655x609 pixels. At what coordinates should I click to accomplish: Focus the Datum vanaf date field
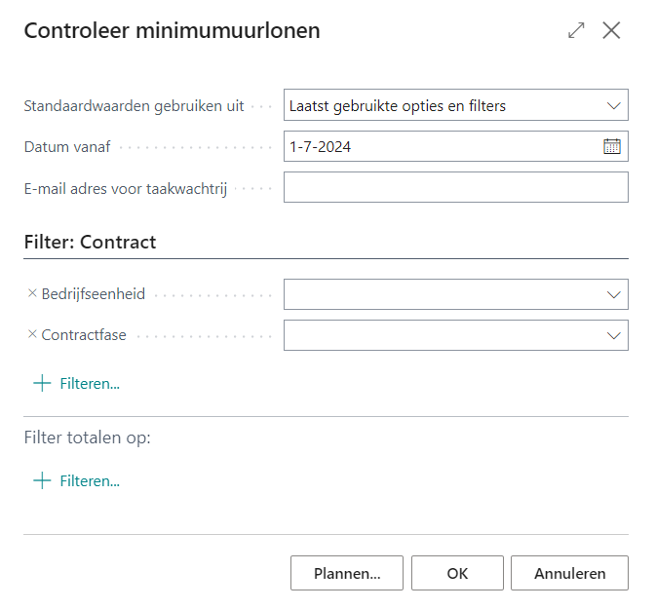coord(439,147)
